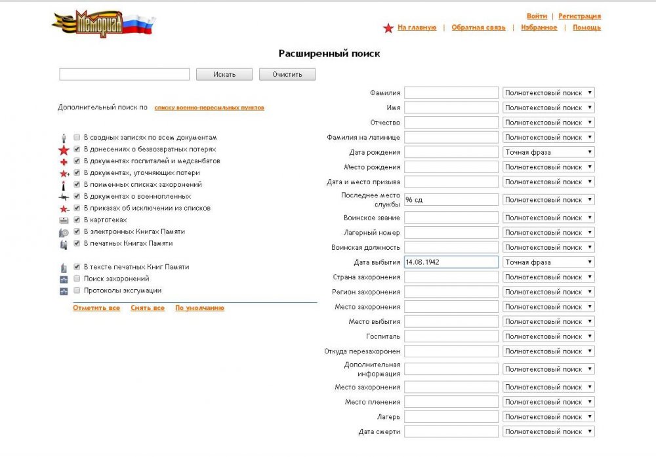Click the Регистрация link
Screen dimensions: 656x457
(x=579, y=16)
